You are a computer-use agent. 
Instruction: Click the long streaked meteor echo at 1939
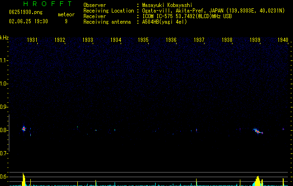pos(258,131)
